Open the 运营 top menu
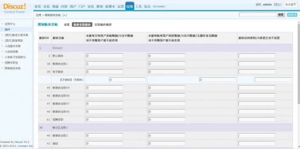 coord(121,6)
